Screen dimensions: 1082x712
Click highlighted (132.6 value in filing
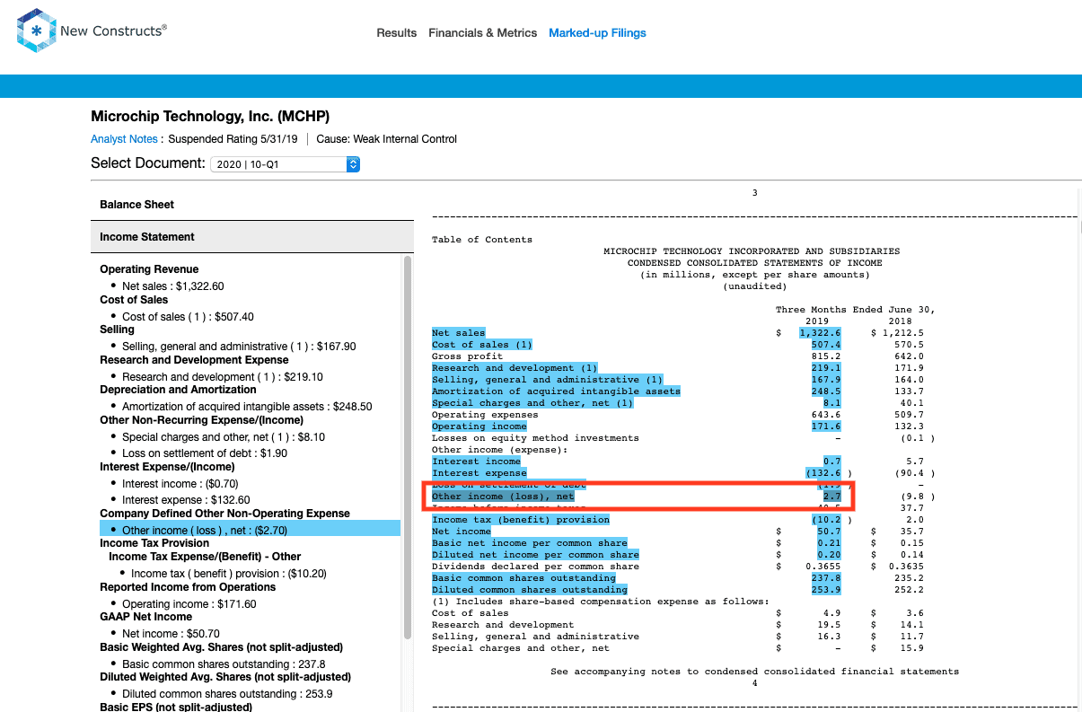(x=822, y=473)
